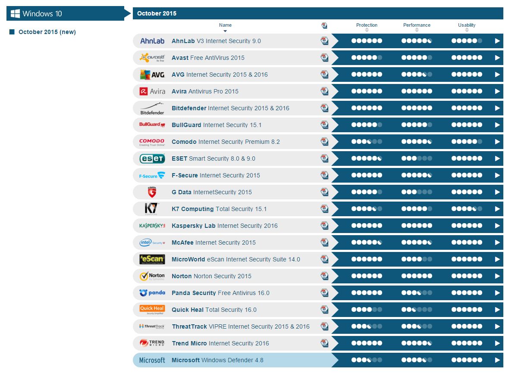Click the certificate icon in the McAfee row

324,242
